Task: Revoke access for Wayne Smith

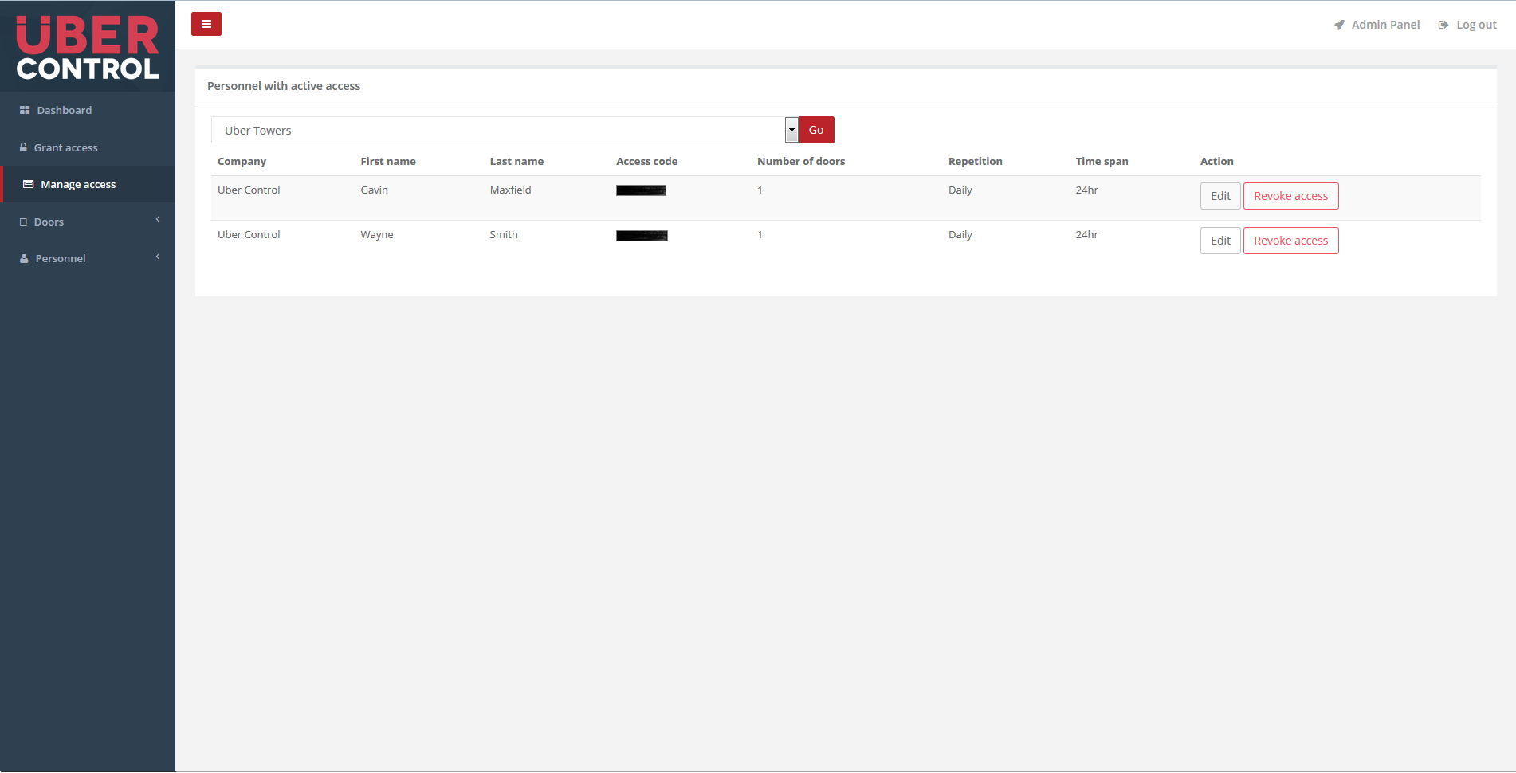Action: point(1290,241)
